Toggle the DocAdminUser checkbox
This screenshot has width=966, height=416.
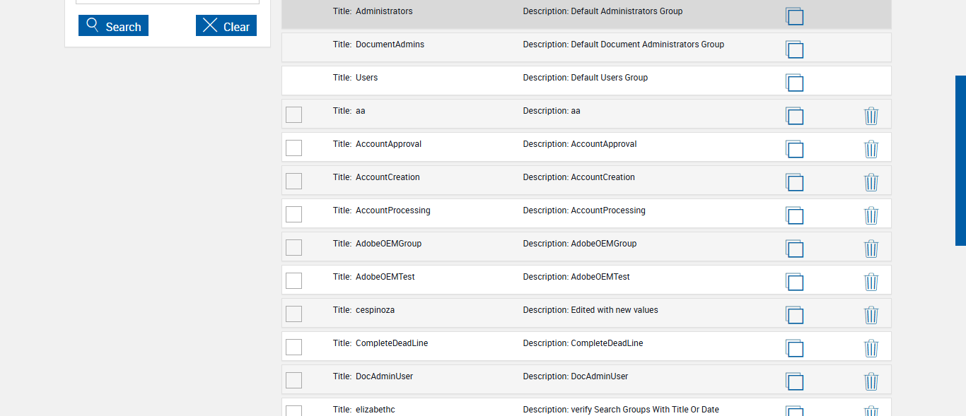293,380
